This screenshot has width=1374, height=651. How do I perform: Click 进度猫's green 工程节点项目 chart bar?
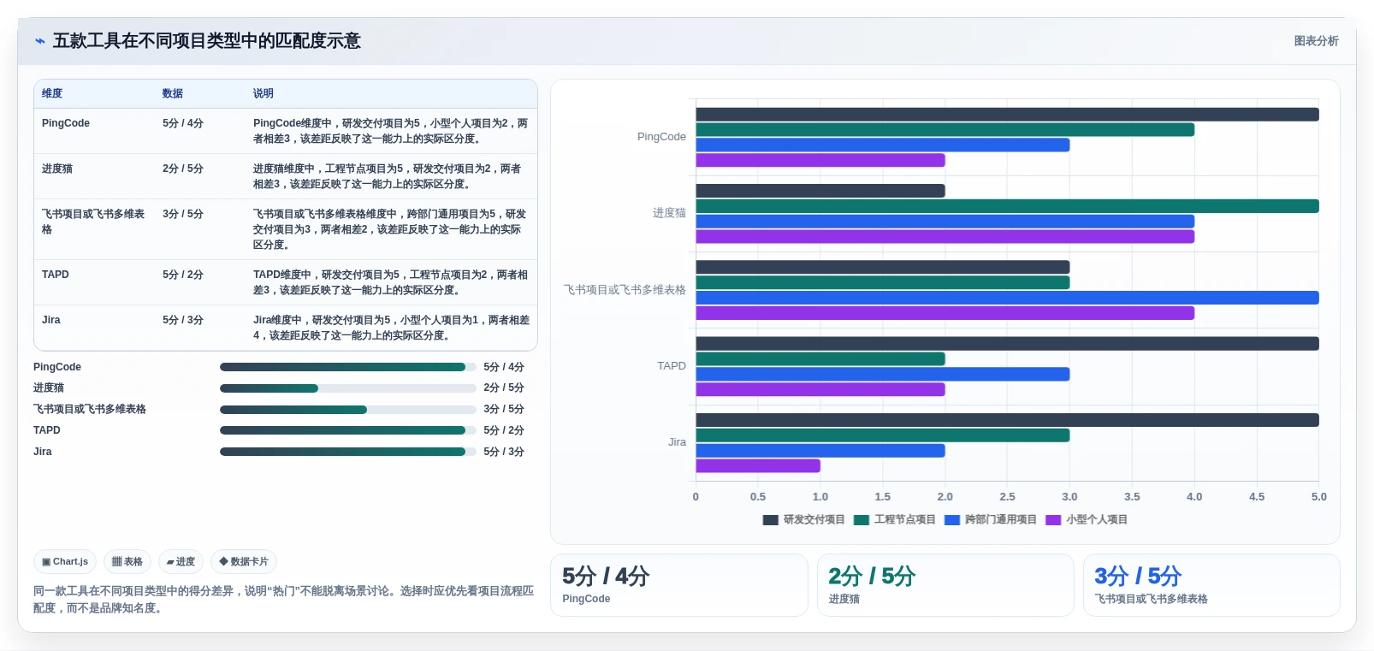pyautogui.click(x=1007, y=206)
